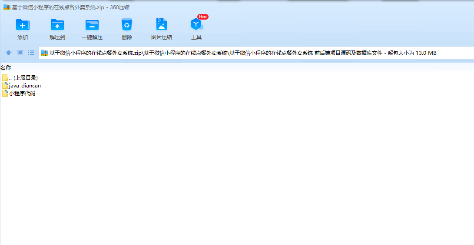Select the 小程序代码 folder
This screenshot has width=474, height=245.
click(18, 94)
